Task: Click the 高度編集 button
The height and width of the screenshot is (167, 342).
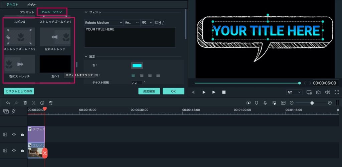Action: [149, 91]
